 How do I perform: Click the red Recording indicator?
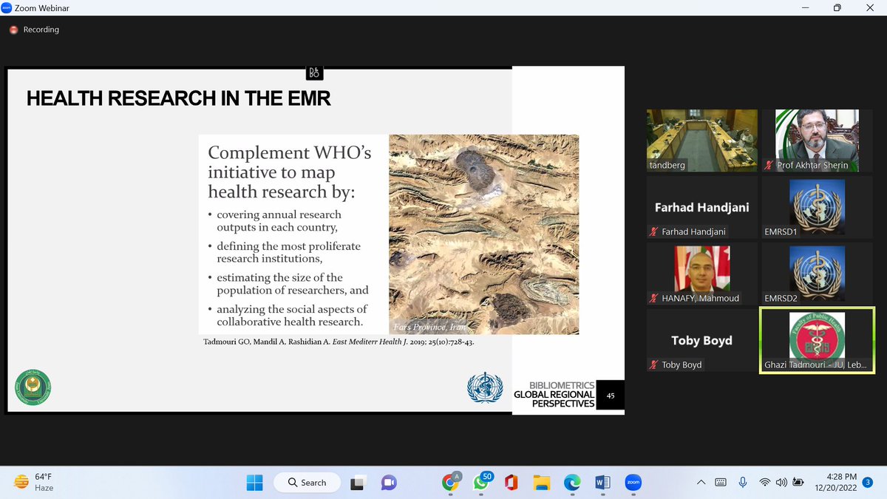coord(34,30)
